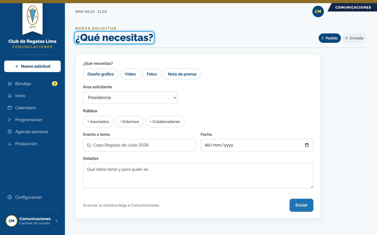
Task: Select the Enviada step tab
Action: (354, 38)
